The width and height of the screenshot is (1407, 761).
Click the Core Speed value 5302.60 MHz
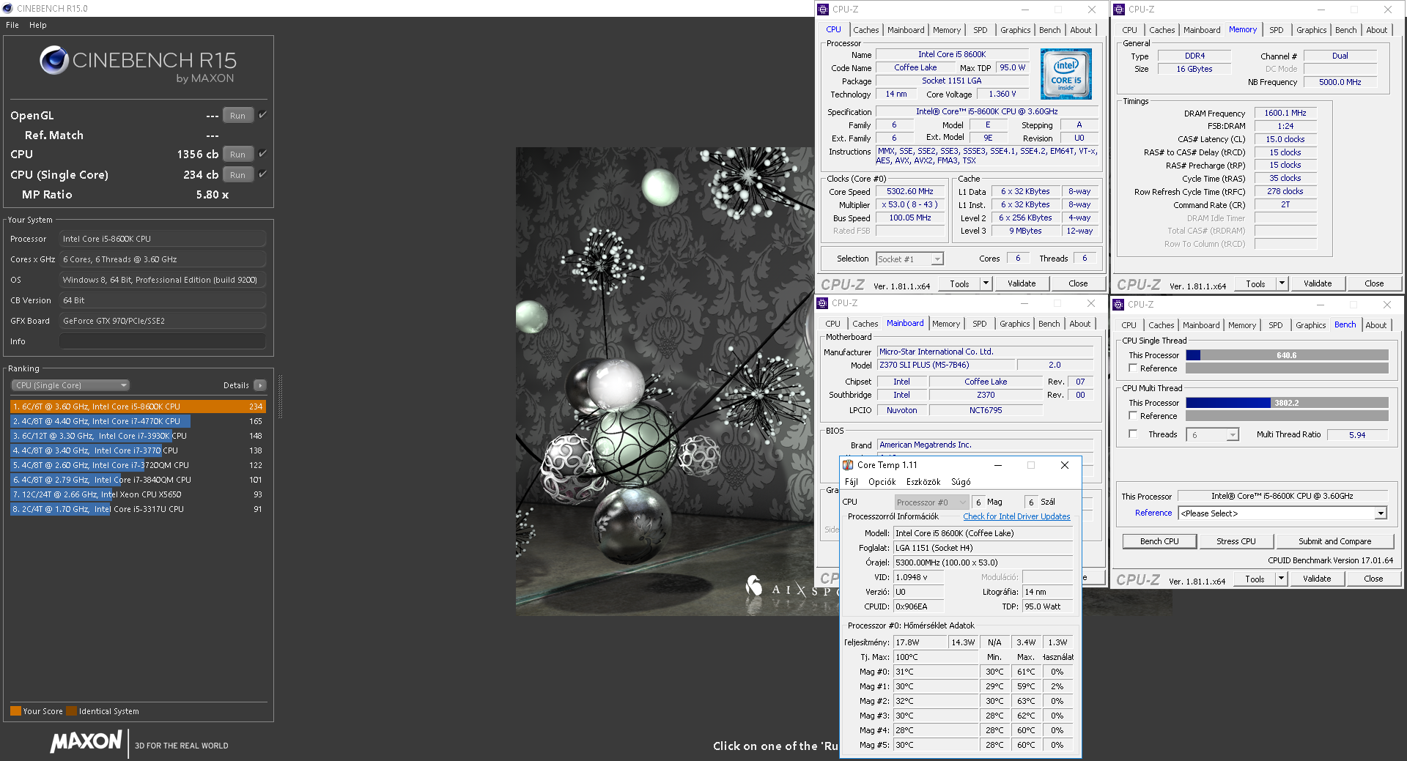pyautogui.click(x=910, y=192)
